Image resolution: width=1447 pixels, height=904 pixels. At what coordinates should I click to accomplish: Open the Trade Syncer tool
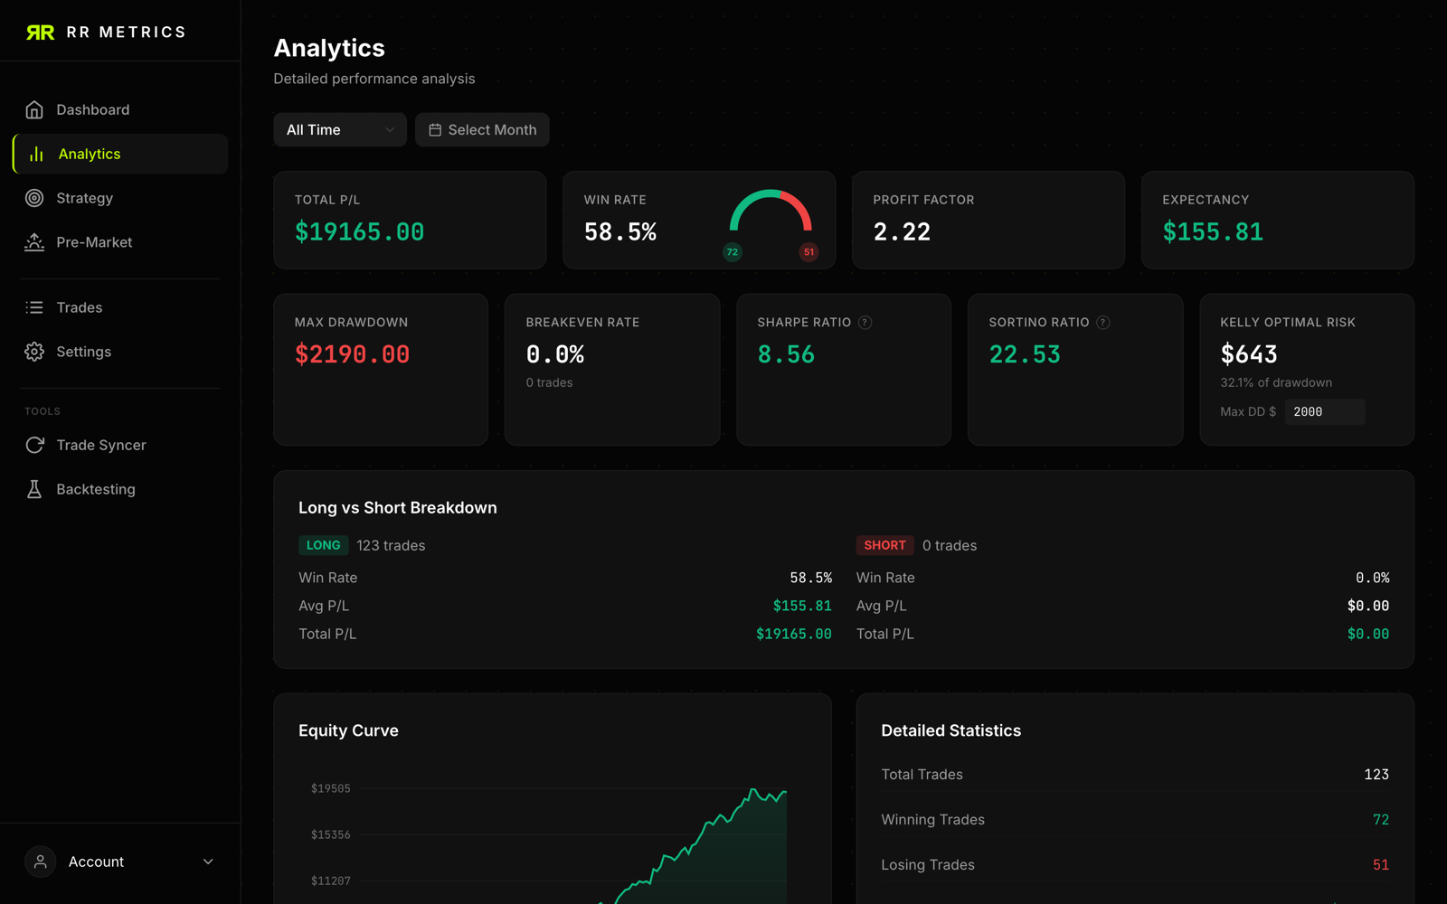(120, 445)
